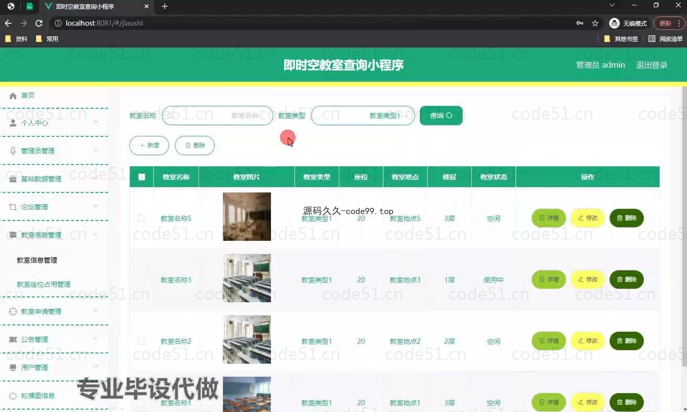Expand the 公告管理 menu chevron

95,339
